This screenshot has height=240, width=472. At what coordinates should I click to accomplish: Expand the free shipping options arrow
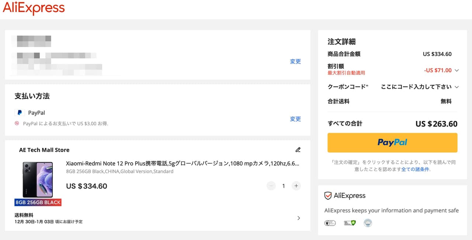point(299,218)
